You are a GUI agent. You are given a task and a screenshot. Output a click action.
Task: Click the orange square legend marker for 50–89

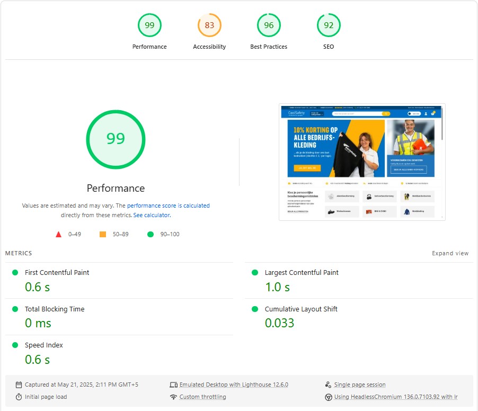104,234
